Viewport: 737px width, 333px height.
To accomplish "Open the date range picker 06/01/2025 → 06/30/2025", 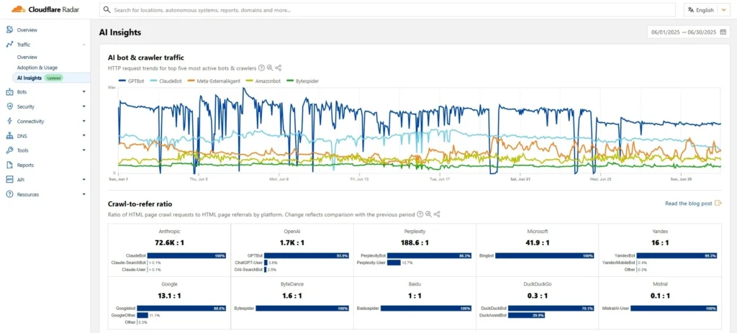I will [x=689, y=32].
